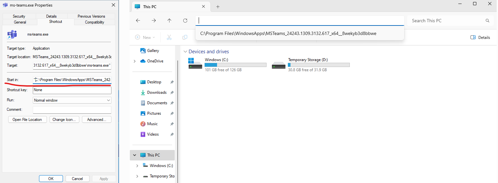
Task: Switch to the Security tab
Action: click(19, 16)
